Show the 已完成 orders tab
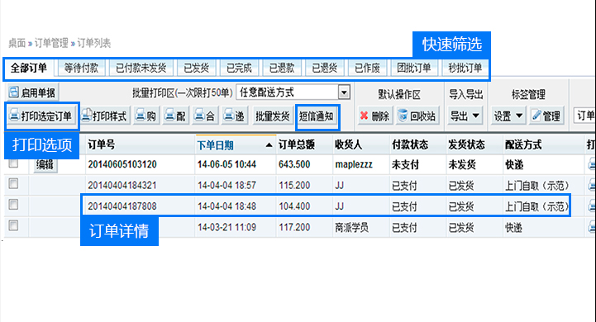This screenshot has width=596, height=322. tap(239, 69)
